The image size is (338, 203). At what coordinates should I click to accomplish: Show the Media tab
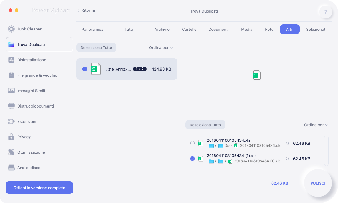click(247, 29)
